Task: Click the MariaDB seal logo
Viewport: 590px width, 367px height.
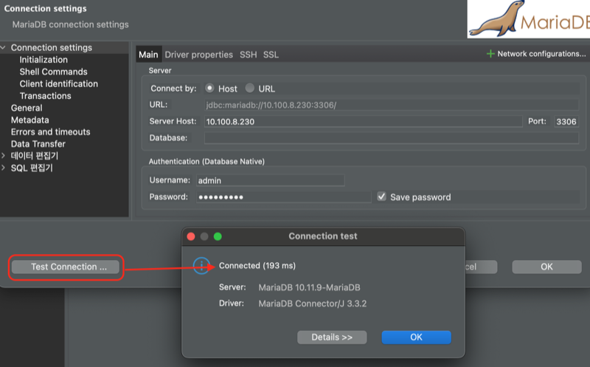Action: 529,19
